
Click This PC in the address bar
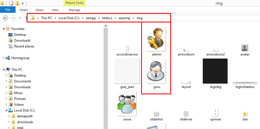click(x=47, y=18)
